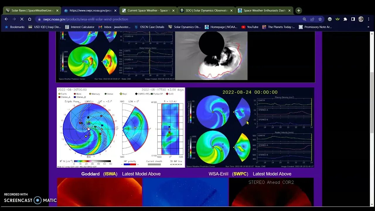Open the Chrome profile avatar
This screenshot has width=375, height=211.
click(x=361, y=19)
